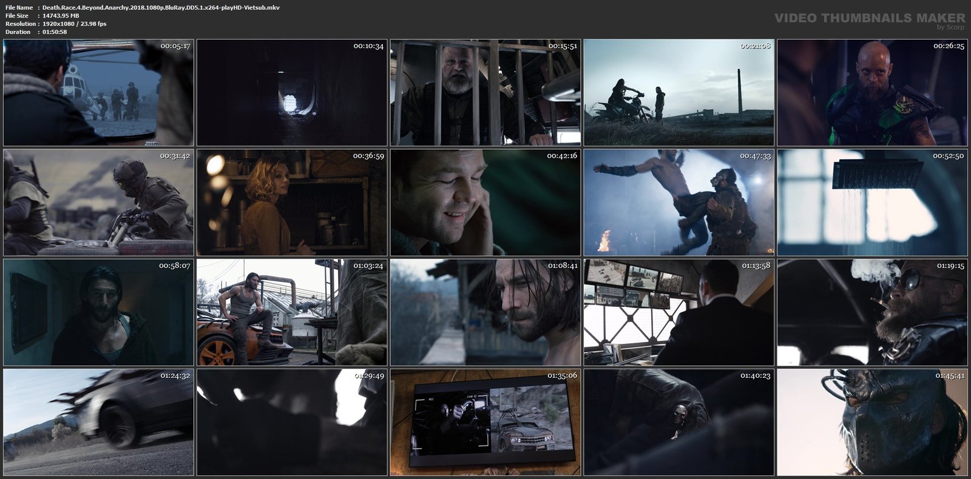Click the 'File Size' label
Viewport: 971px width, 479px height.
click(17, 16)
